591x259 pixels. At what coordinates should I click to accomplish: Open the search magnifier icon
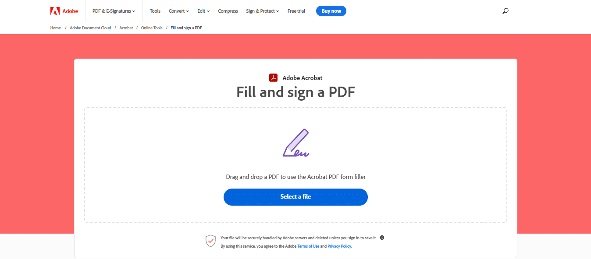[506, 11]
